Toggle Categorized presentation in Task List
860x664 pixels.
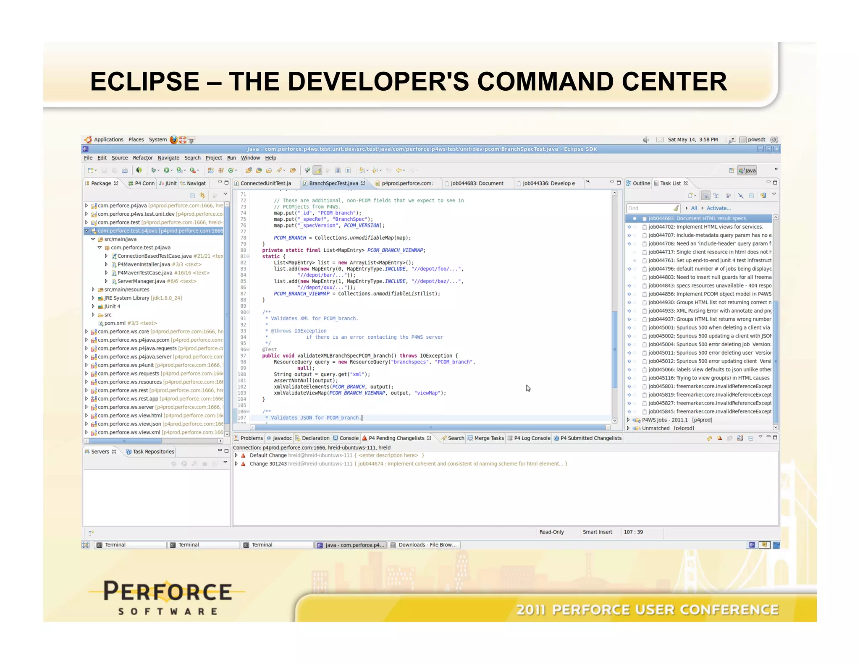click(705, 196)
